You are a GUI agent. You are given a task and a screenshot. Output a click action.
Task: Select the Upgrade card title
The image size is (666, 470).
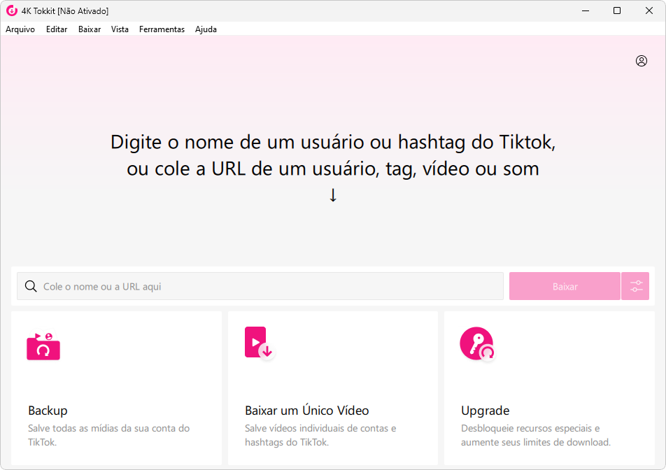point(485,411)
